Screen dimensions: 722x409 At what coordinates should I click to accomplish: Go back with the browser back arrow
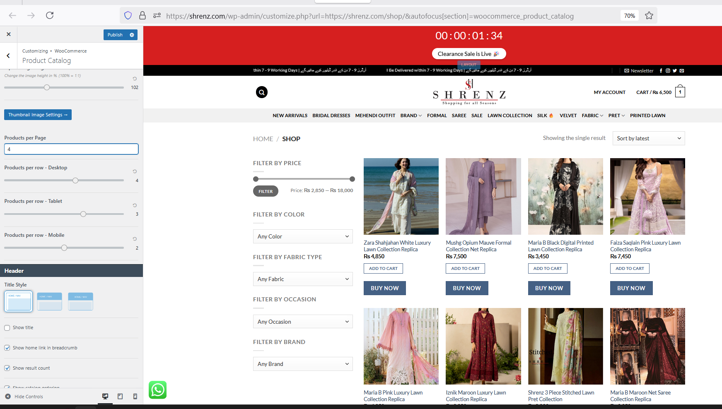[x=12, y=16]
